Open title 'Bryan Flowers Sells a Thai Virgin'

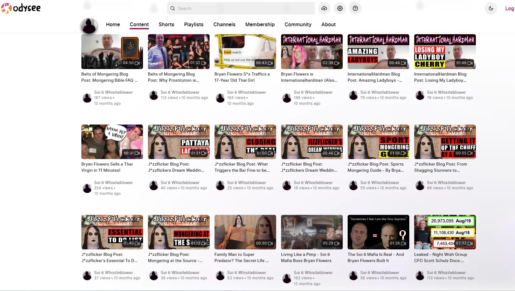pyautogui.click(x=107, y=167)
